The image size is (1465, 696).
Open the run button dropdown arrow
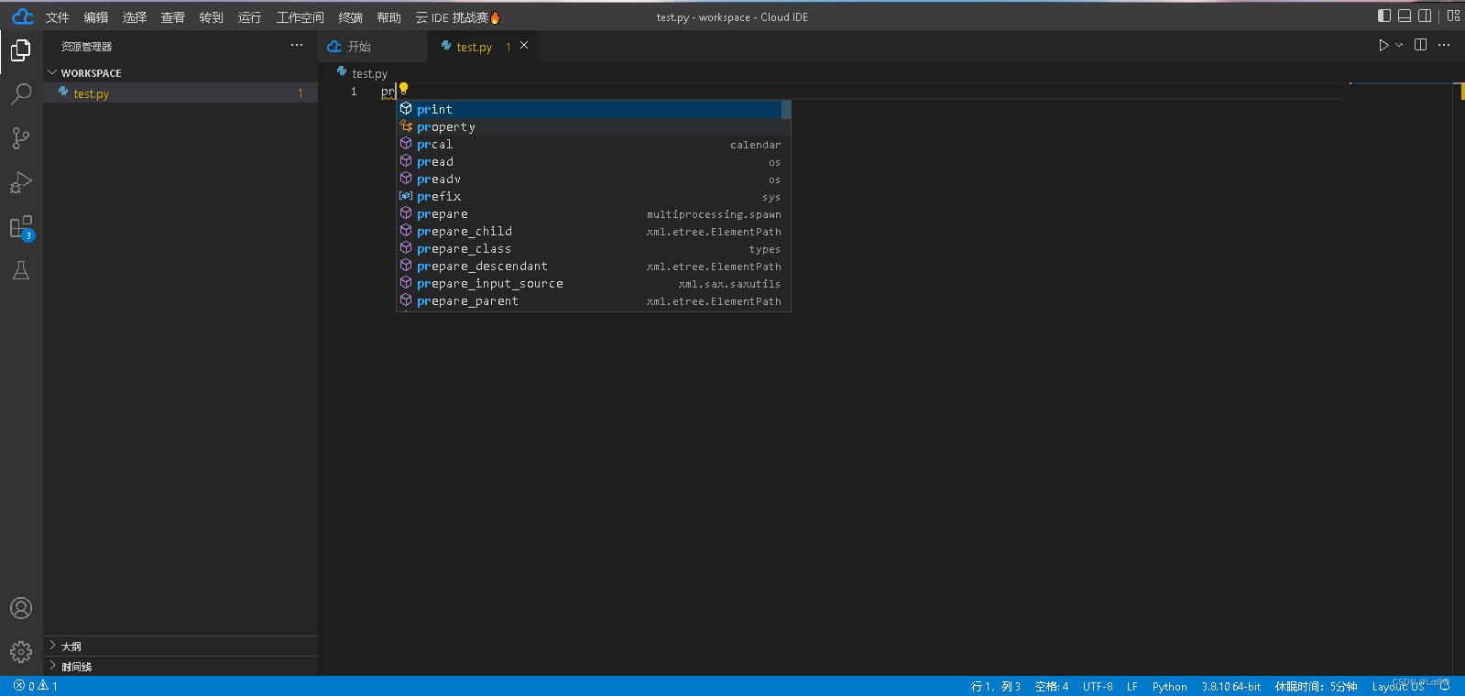click(1399, 45)
